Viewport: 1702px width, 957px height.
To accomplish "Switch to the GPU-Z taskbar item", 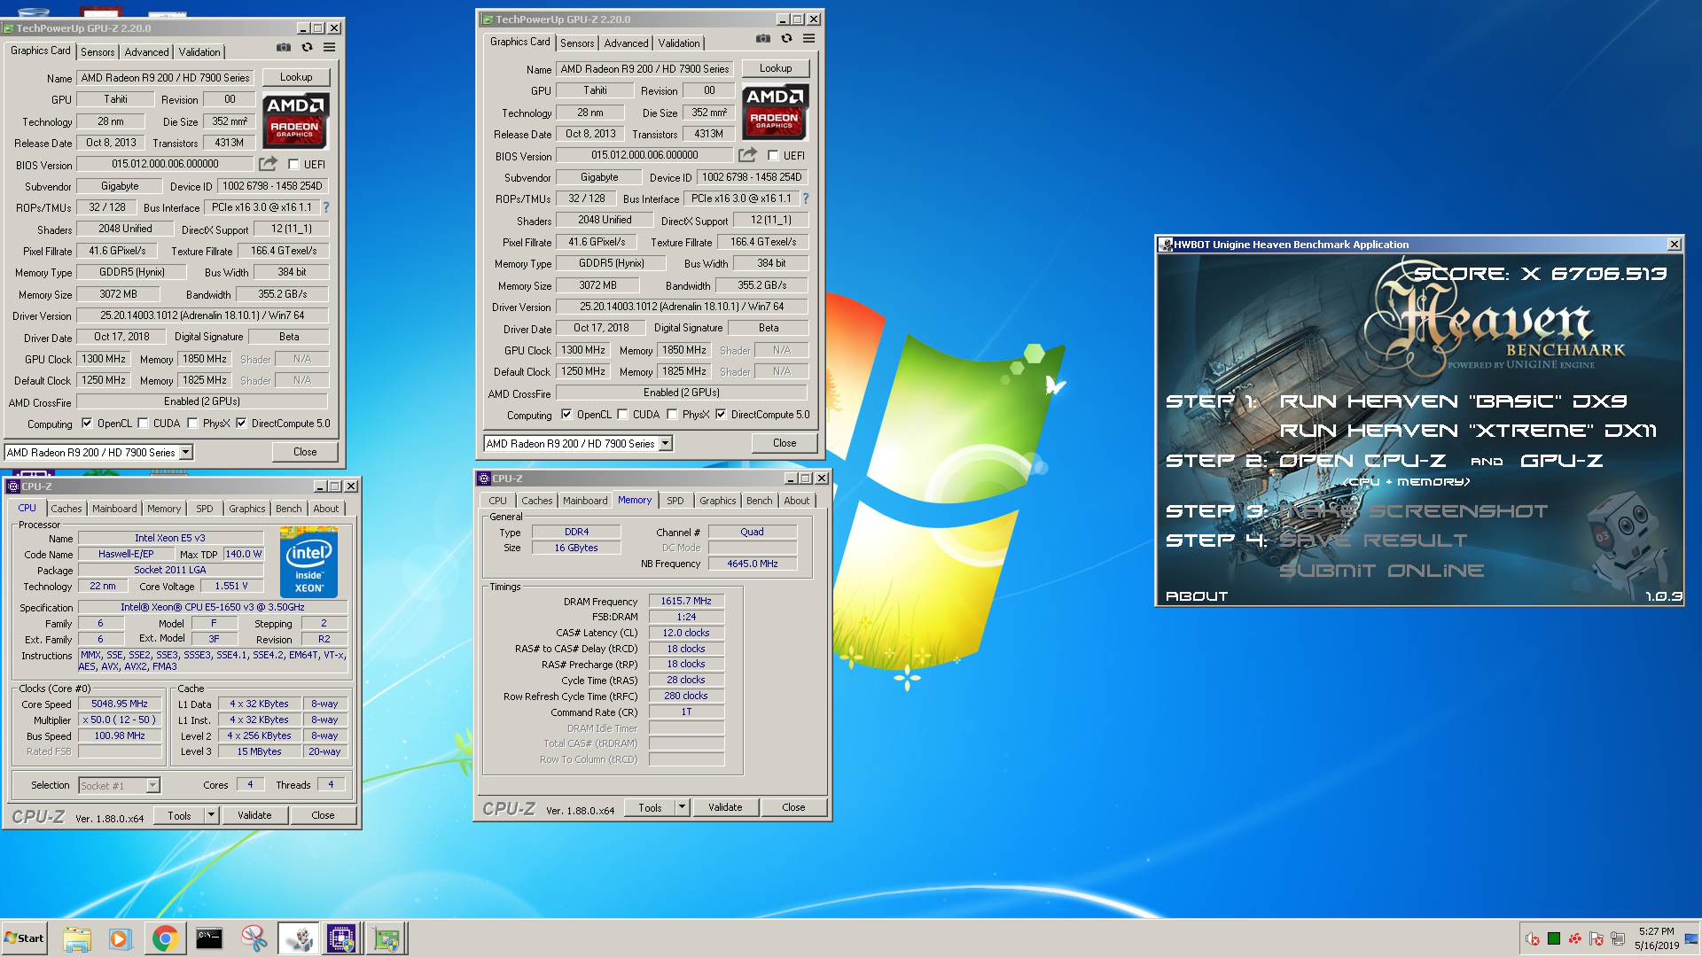I will (x=386, y=938).
